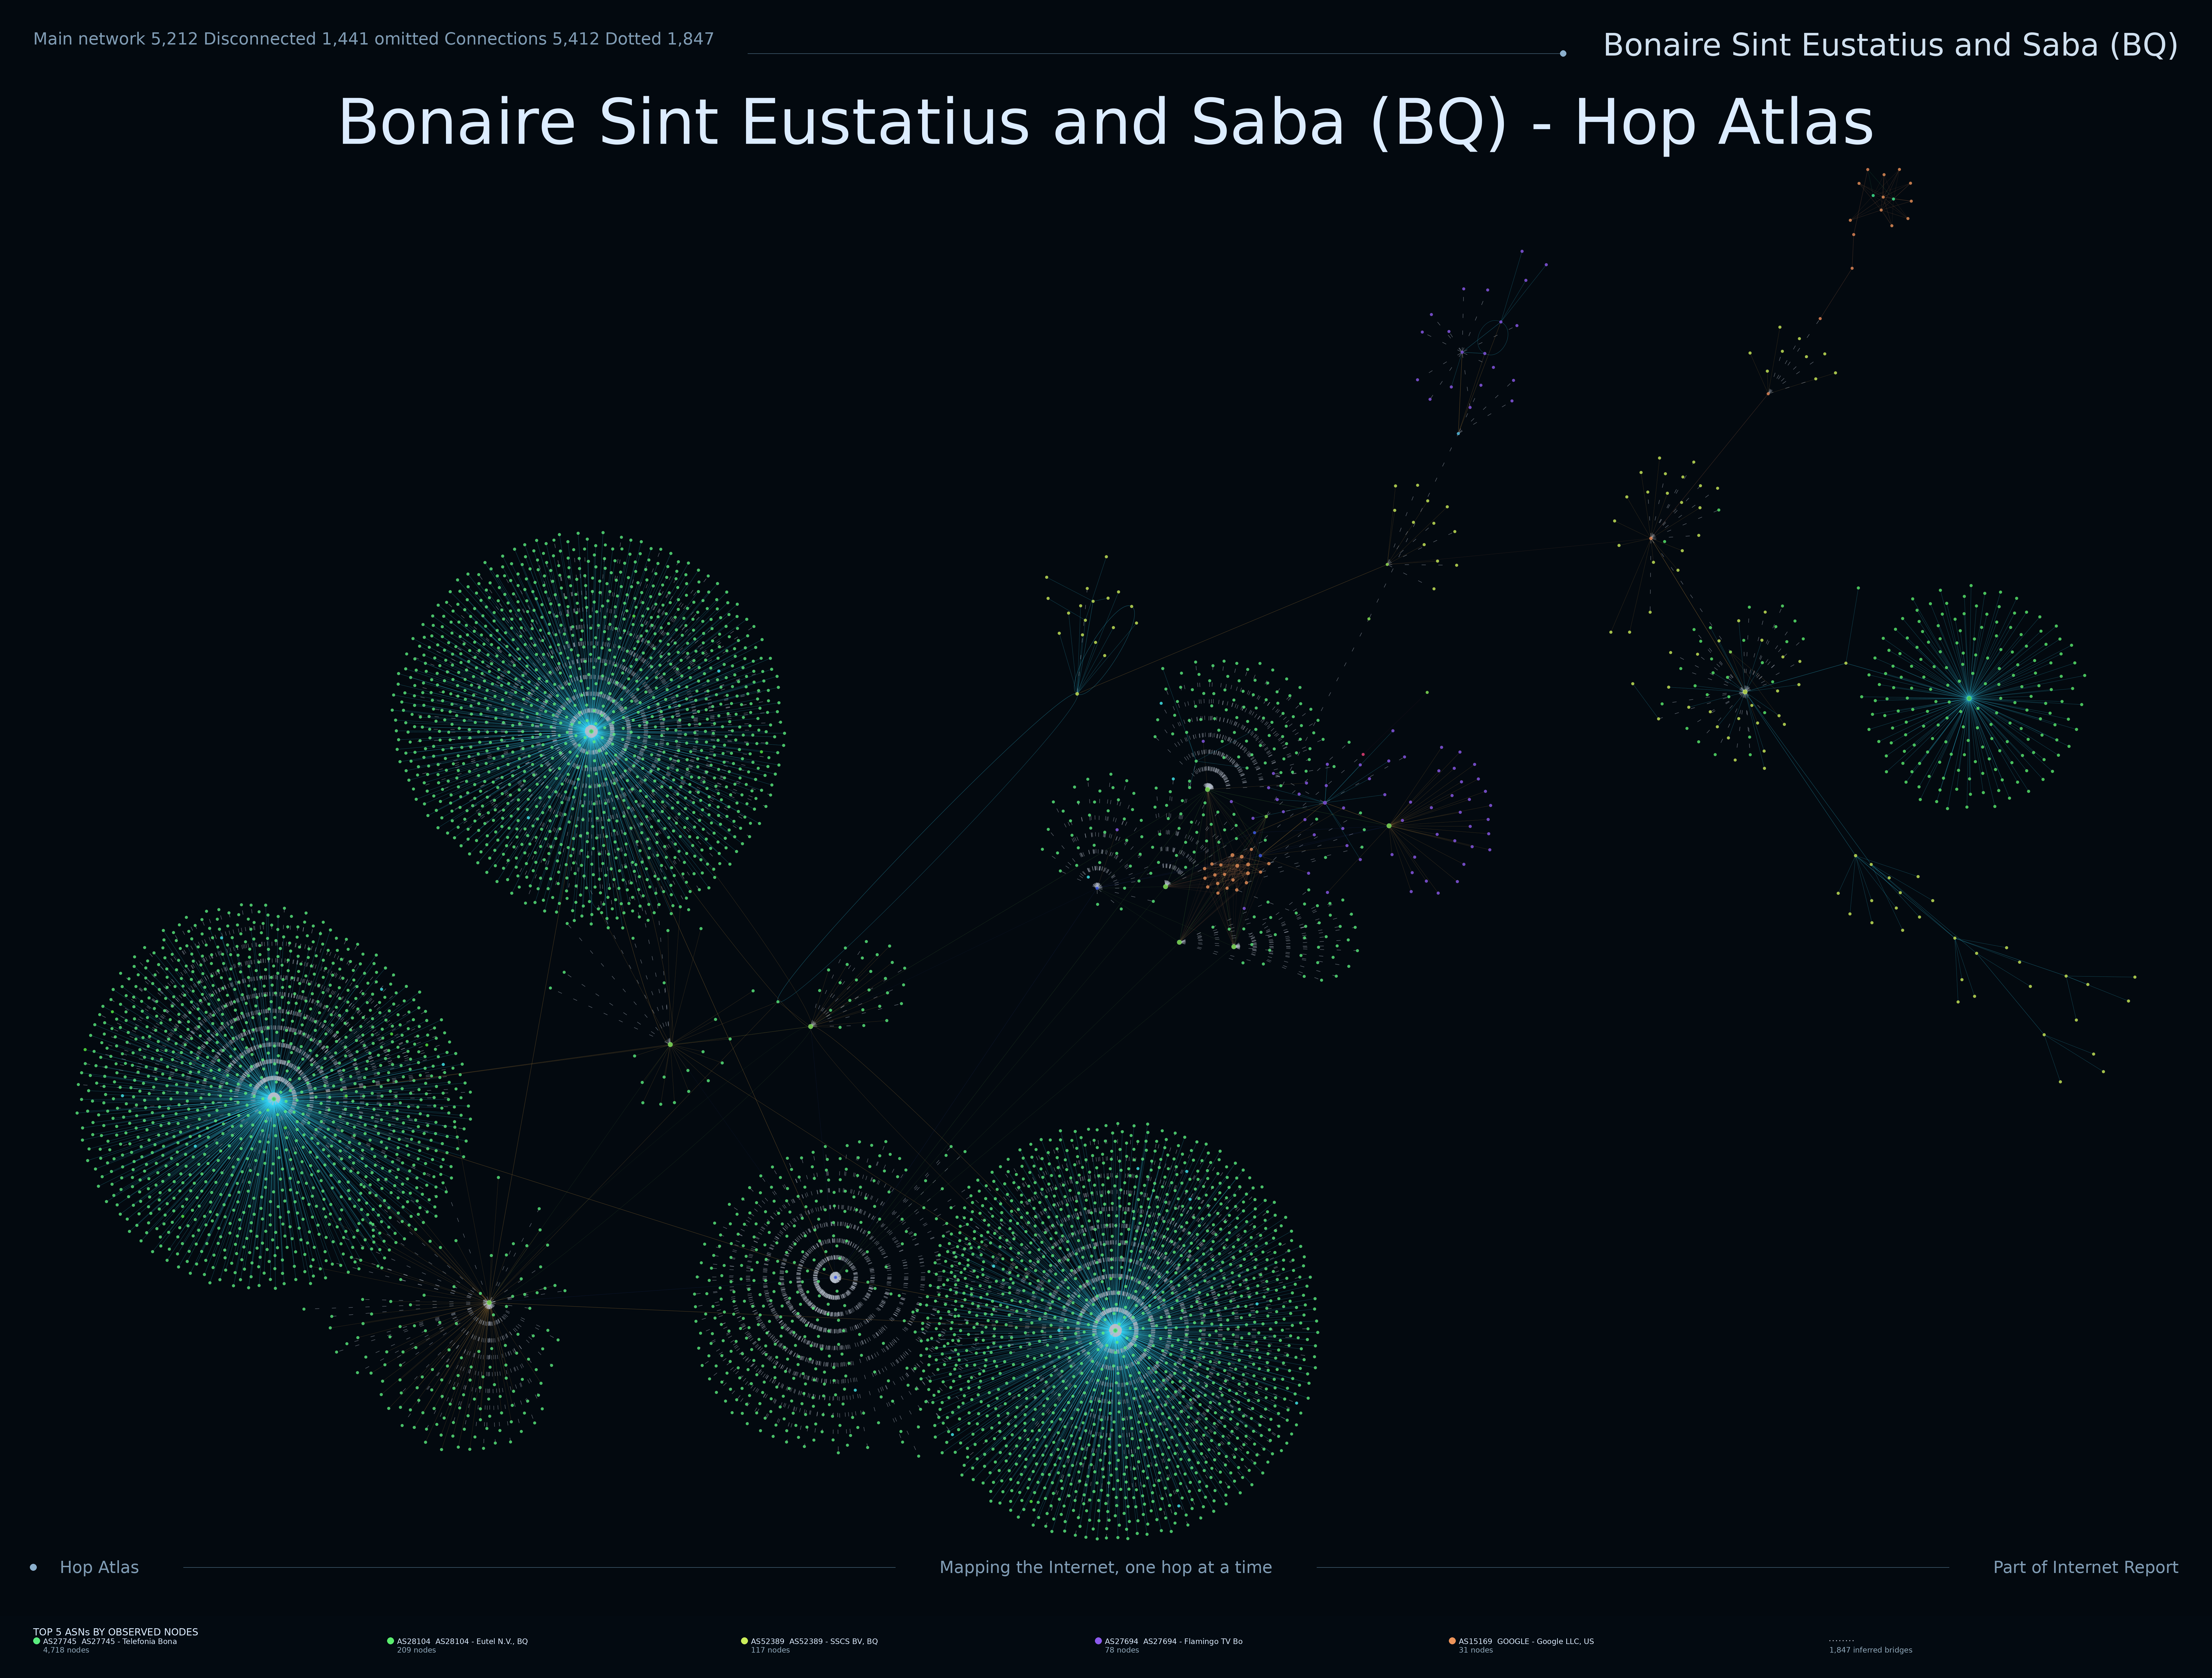Click the bullet dot before top-right country name
This screenshot has width=2212, height=1678.
coord(1563,54)
